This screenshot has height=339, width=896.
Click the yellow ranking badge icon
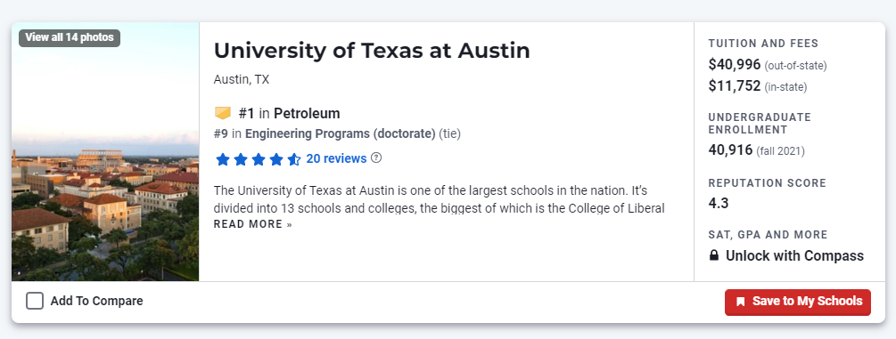[x=223, y=114]
